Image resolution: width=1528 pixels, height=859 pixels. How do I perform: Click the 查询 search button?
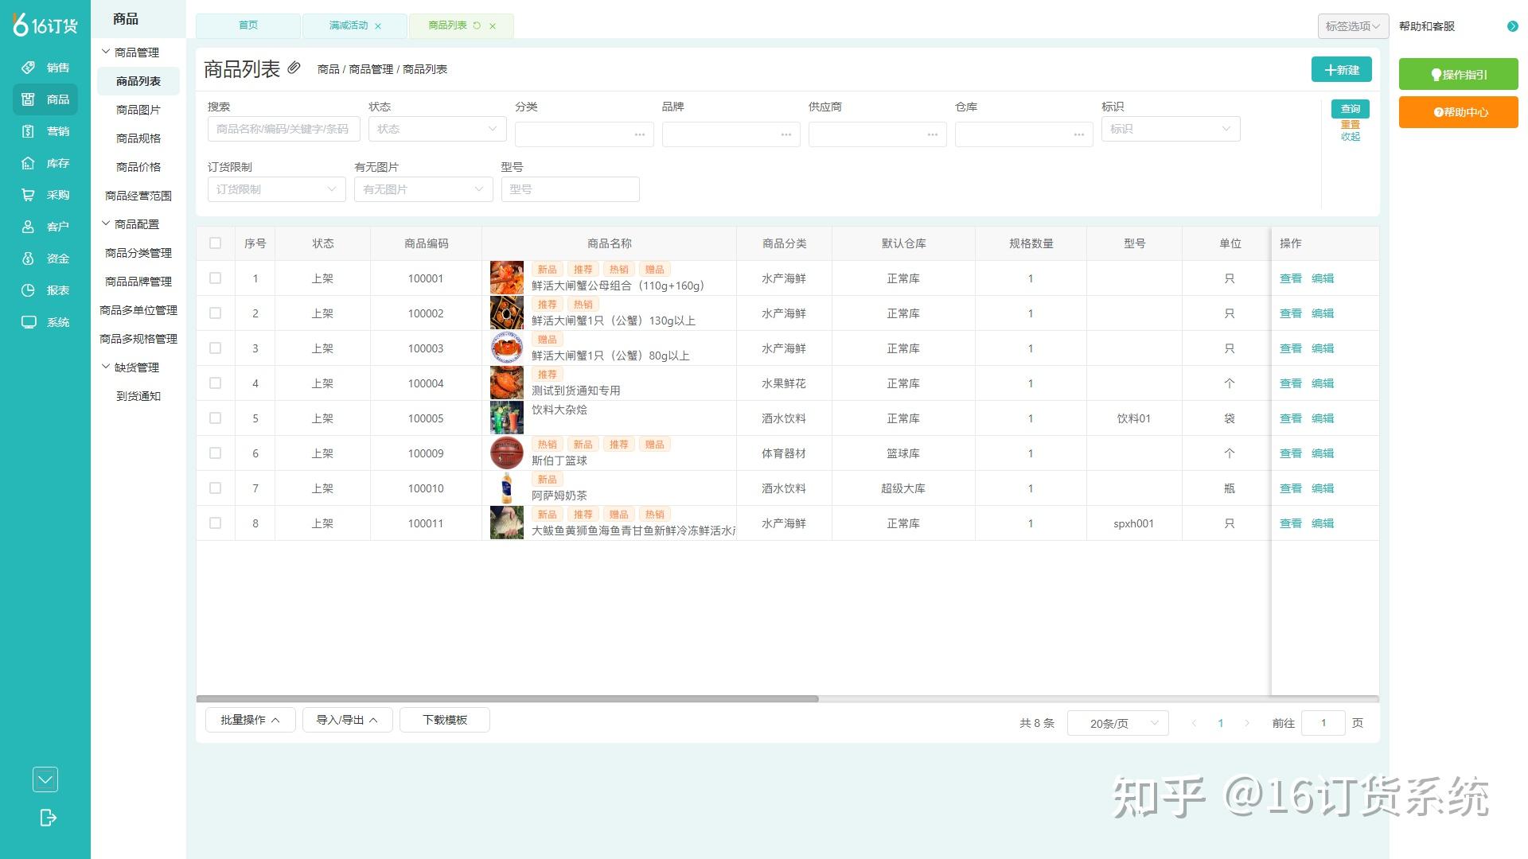pos(1350,109)
